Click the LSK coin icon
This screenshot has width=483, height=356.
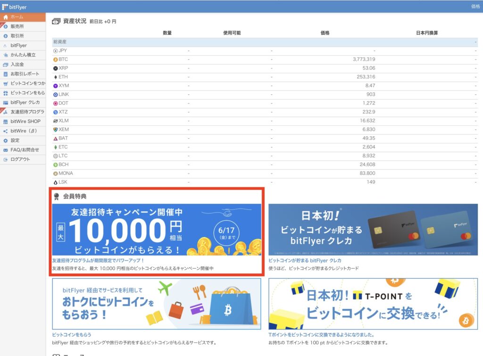coord(56,182)
